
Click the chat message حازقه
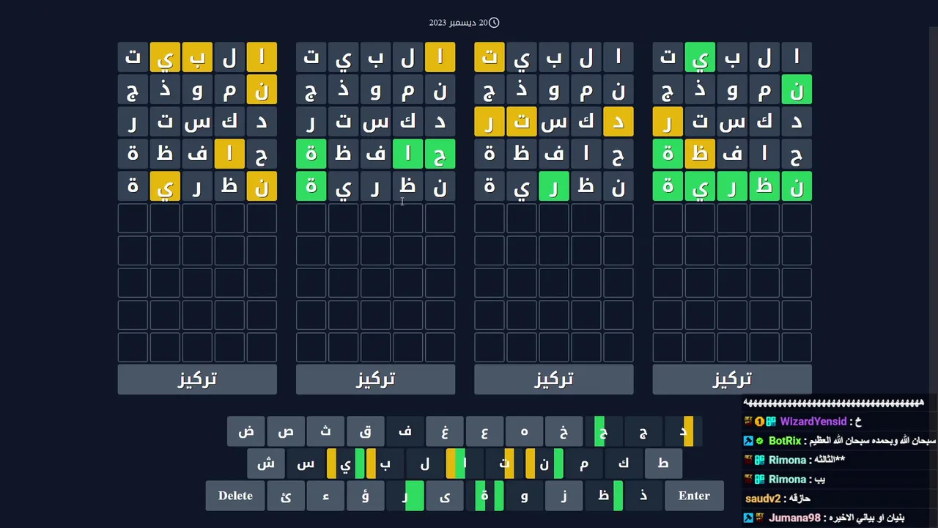[799, 499]
